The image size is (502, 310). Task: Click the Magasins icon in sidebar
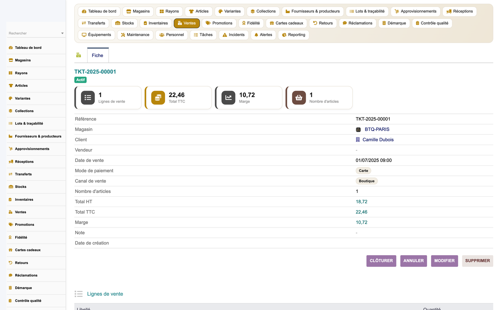point(11,60)
